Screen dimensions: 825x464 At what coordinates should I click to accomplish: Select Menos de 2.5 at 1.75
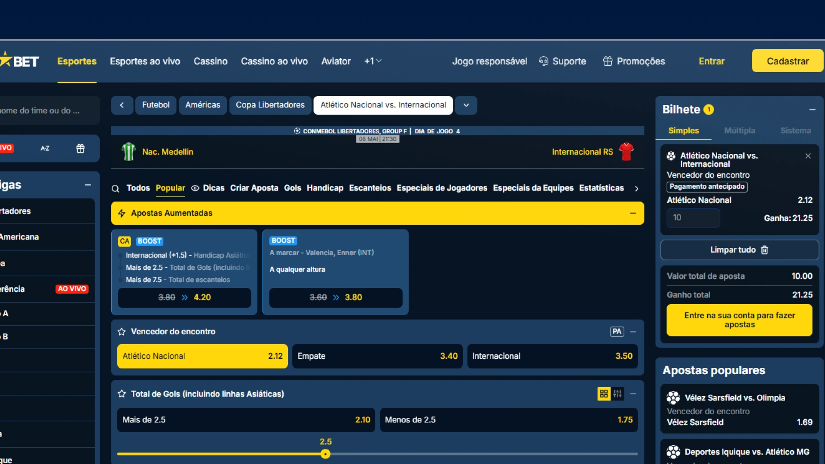[509, 420]
